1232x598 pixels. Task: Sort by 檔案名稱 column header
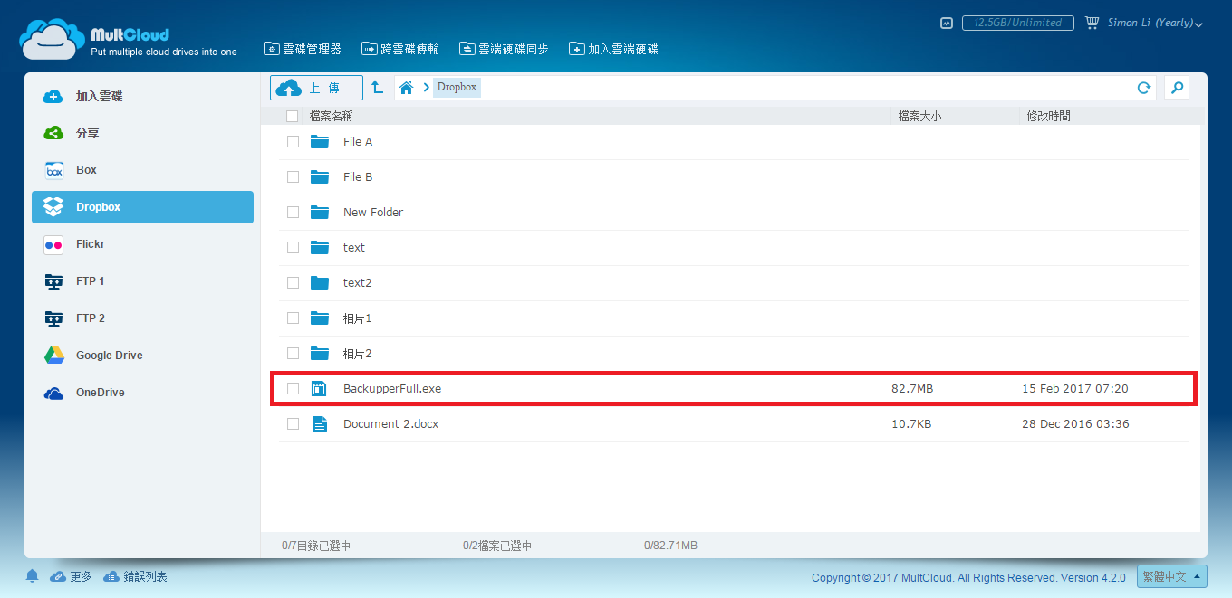pyautogui.click(x=331, y=116)
